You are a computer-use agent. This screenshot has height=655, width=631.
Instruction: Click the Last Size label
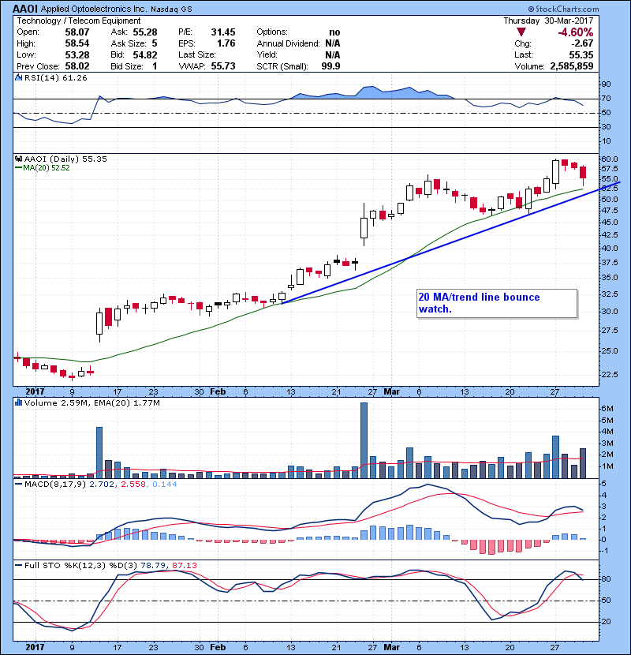196,54
